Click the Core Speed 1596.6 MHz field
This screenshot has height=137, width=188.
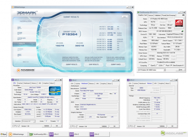[28, 109]
